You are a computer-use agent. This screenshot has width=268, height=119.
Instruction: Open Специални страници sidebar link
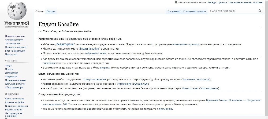coord(16,106)
